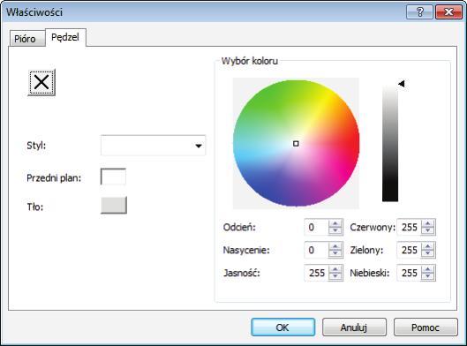This screenshot has height=346, width=467.
Task: Decrease Nasycenie with the down arrow
Action: [x=335, y=253]
